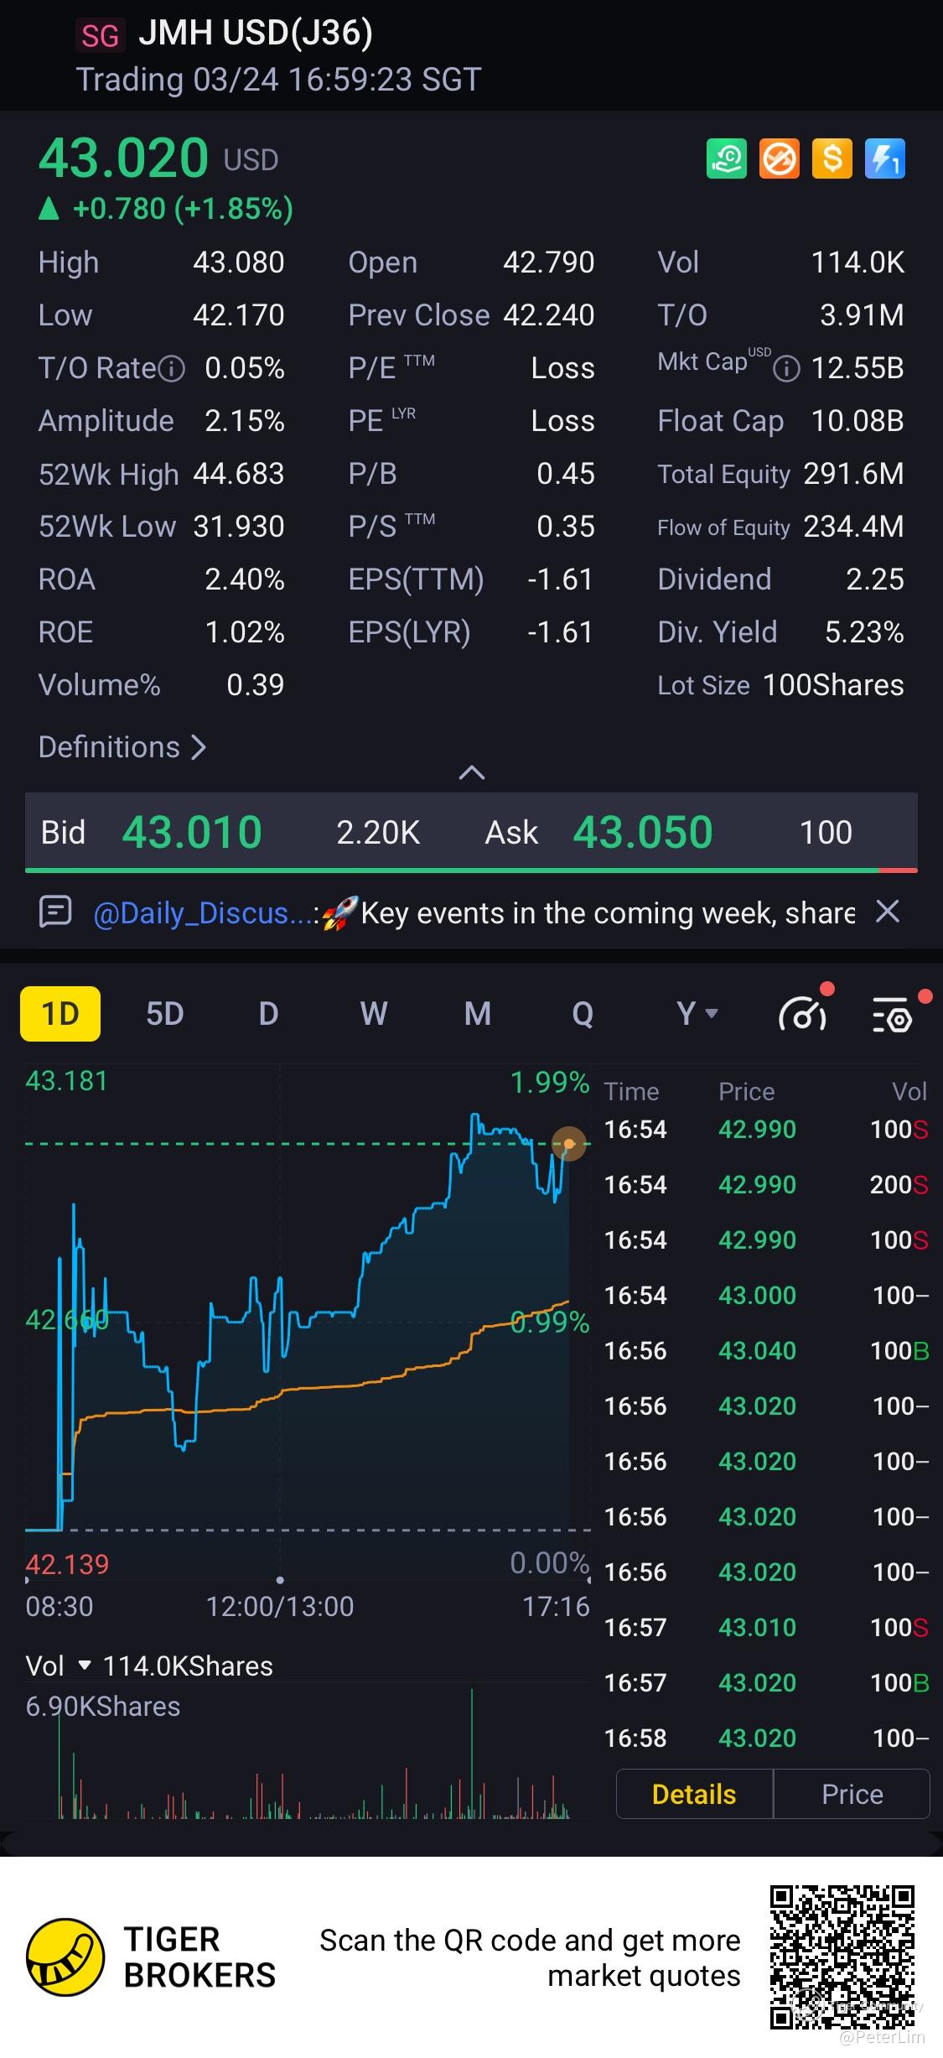Tap the discussion comment icon

pyautogui.click(x=56, y=912)
